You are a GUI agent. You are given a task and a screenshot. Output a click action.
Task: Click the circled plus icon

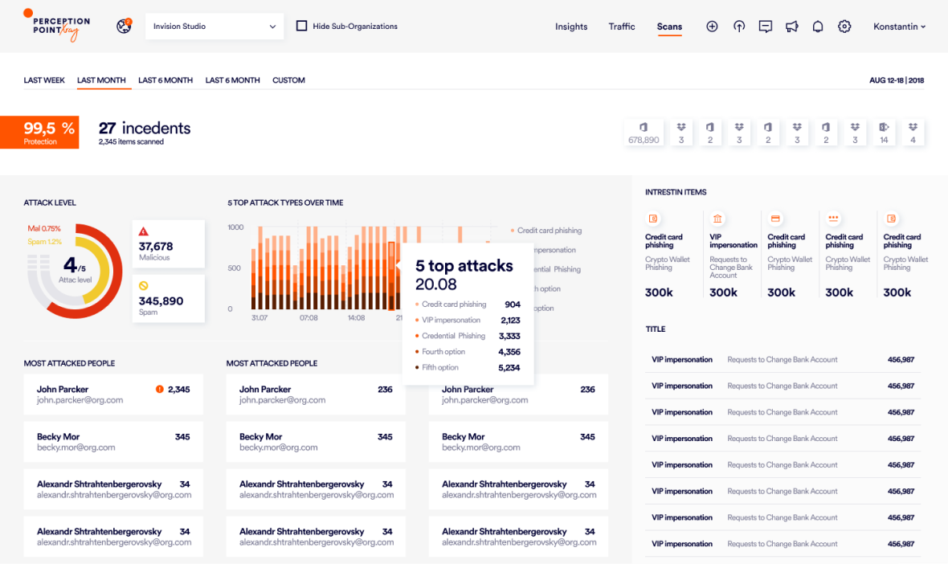[712, 26]
